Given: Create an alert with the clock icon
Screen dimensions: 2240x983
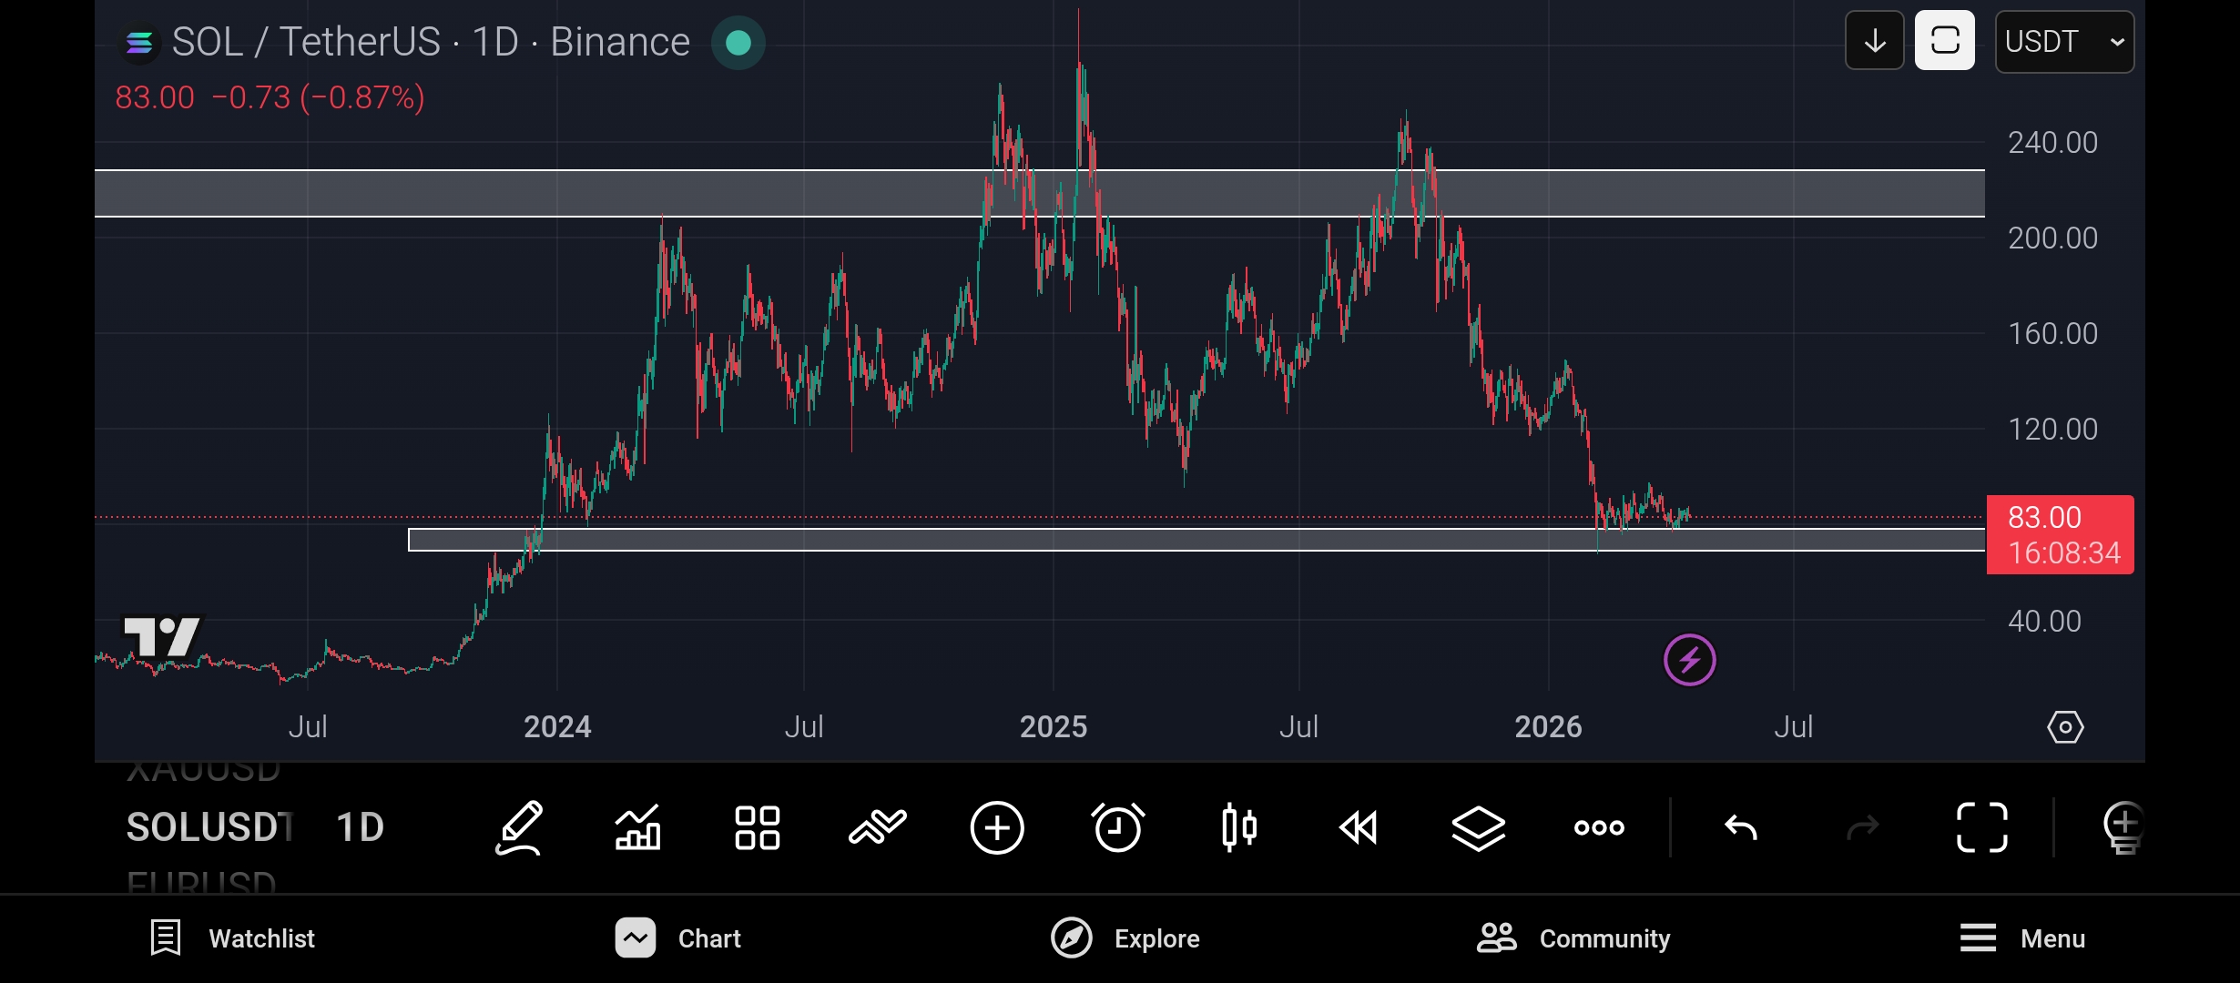Looking at the screenshot, I should 1118,827.
